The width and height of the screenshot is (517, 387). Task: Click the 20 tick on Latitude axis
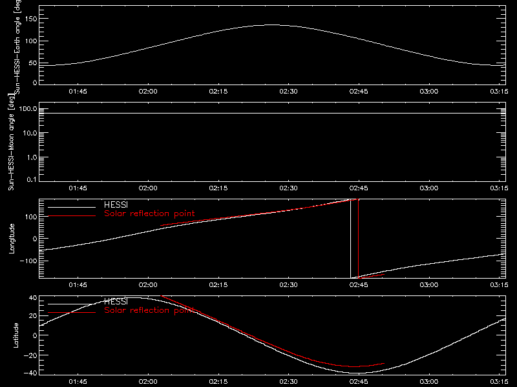pyautogui.click(x=33, y=316)
